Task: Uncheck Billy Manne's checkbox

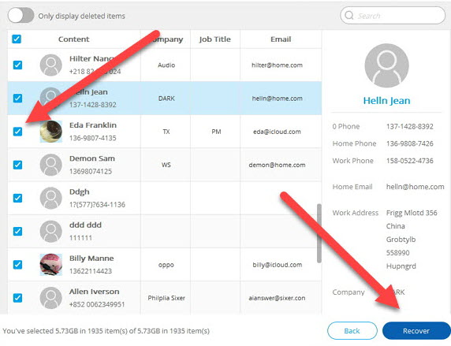Action: click(x=17, y=265)
